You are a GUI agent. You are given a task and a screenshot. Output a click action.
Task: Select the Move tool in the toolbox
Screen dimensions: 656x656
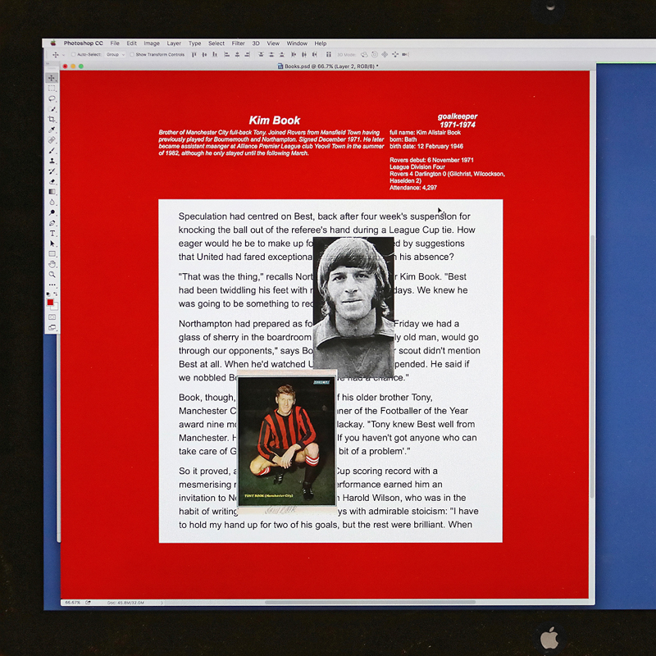(52, 78)
